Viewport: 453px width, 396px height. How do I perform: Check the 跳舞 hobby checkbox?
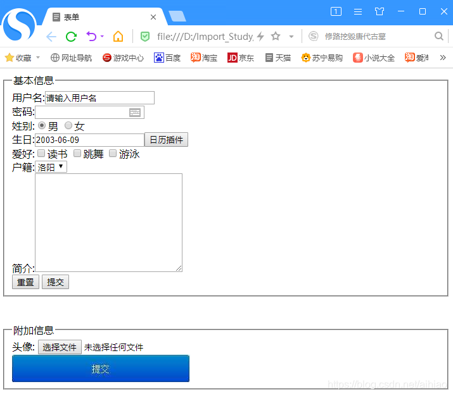point(77,153)
